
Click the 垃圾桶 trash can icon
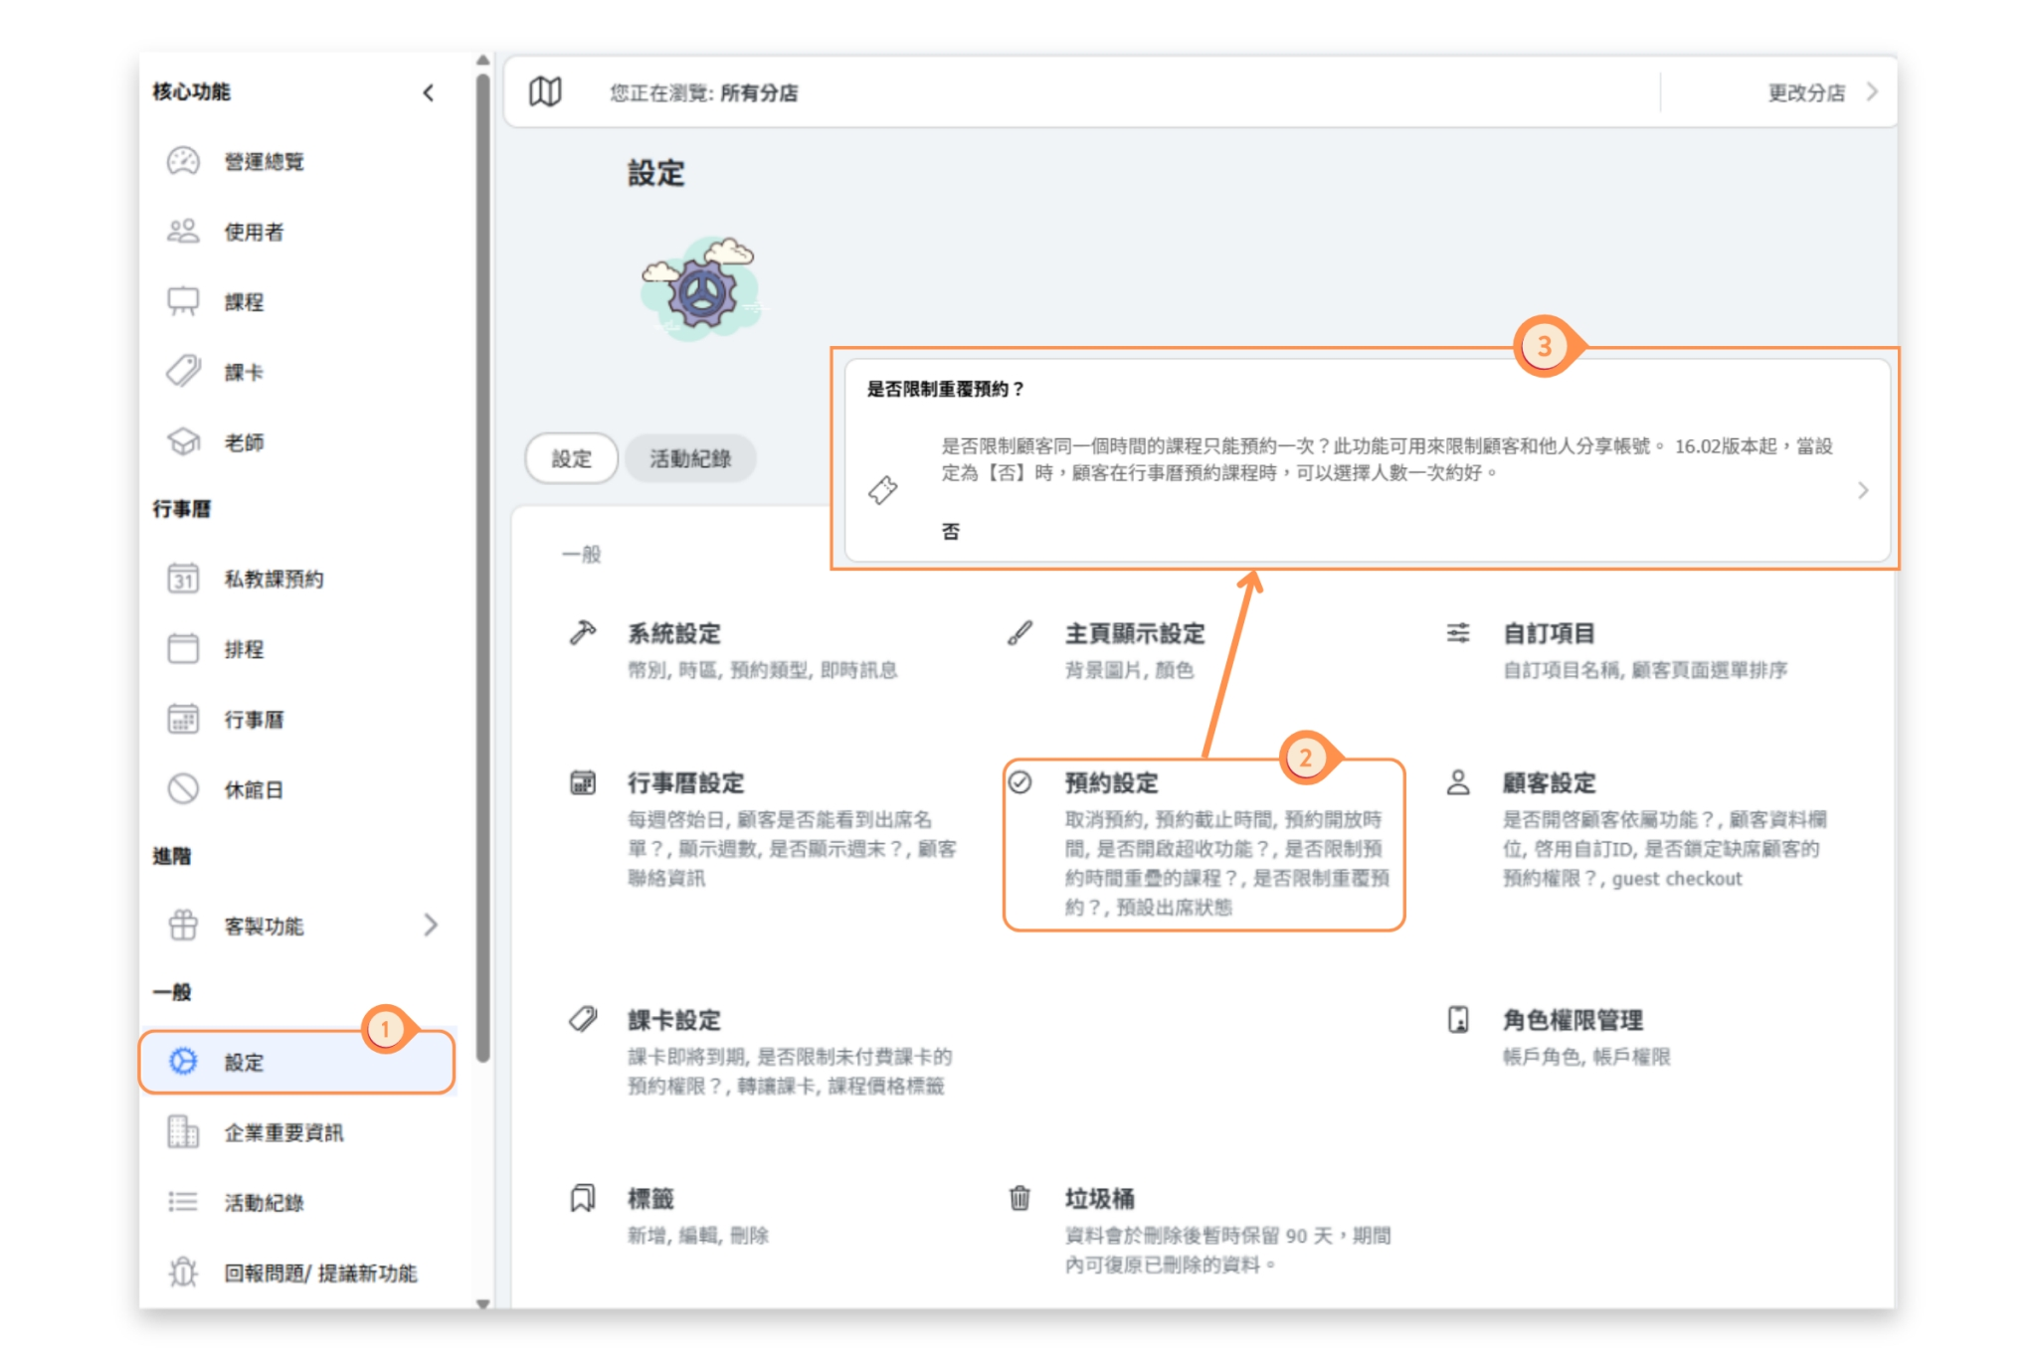point(1019,1198)
